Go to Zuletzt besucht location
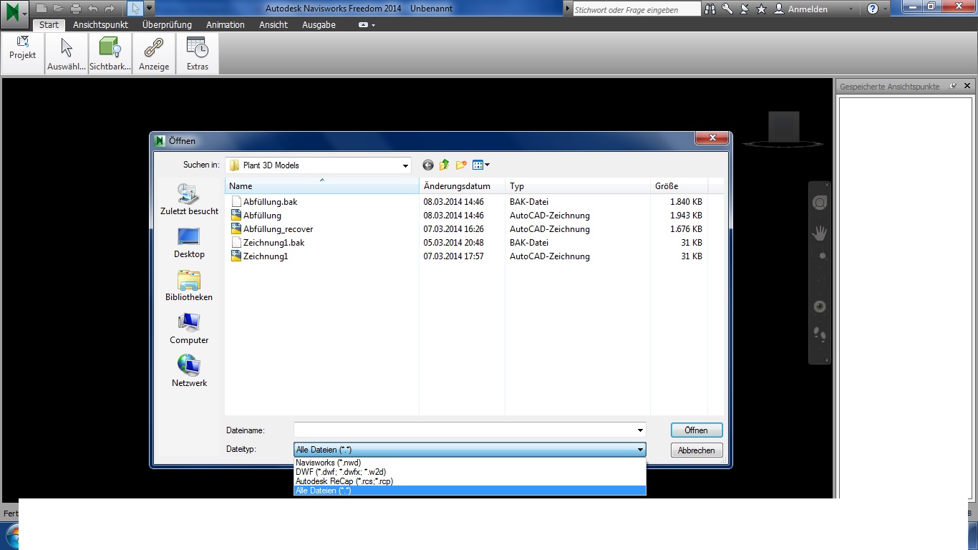The image size is (978, 550). (189, 200)
